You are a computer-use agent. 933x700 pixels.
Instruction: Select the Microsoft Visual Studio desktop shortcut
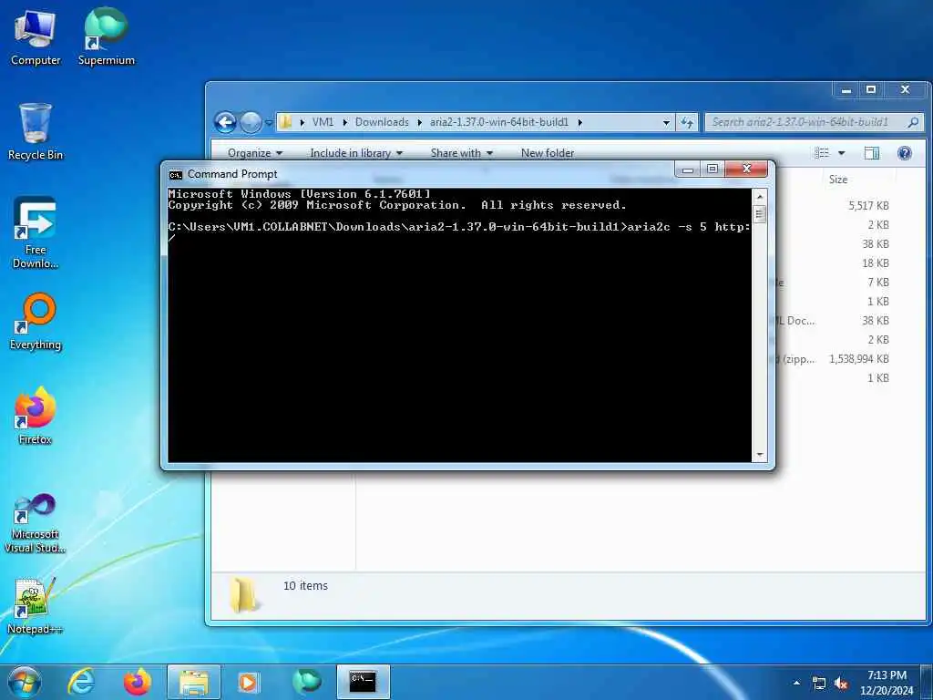point(36,524)
